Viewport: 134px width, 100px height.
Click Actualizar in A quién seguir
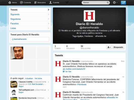(29, 78)
